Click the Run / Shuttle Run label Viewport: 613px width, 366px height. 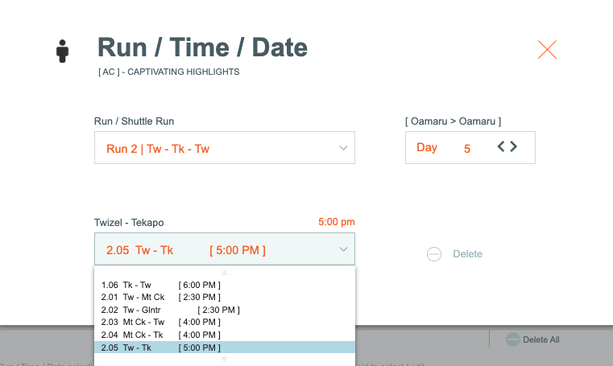134,121
